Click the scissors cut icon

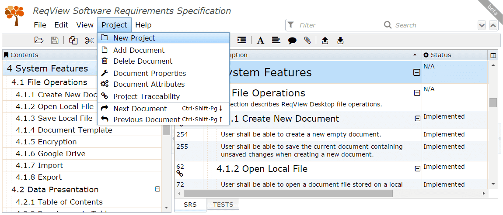[89, 41]
